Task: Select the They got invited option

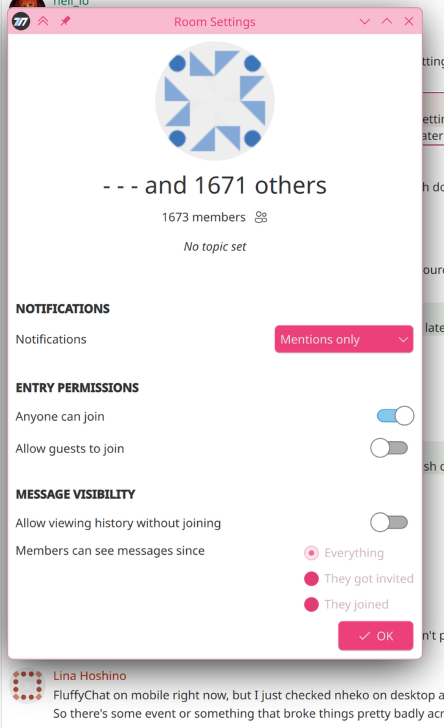Action: pyautogui.click(x=312, y=579)
